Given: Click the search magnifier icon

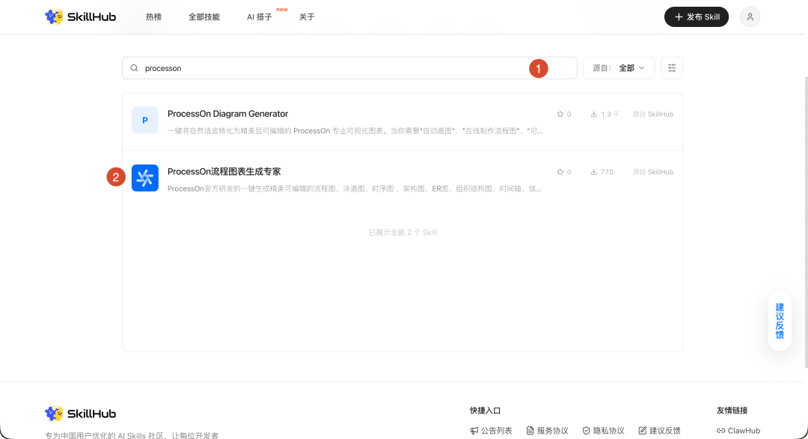Looking at the screenshot, I should click(x=134, y=68).
